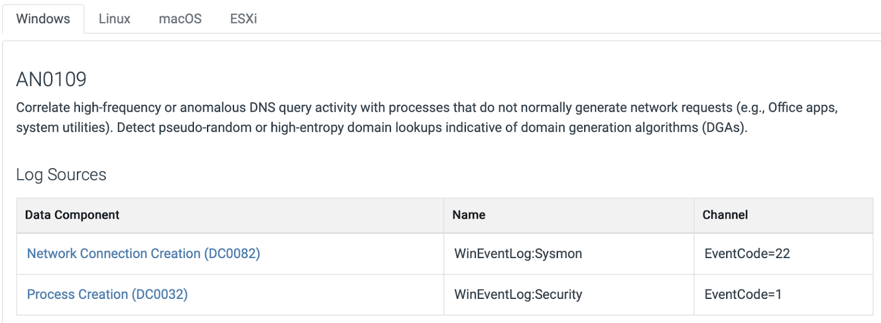The width and height of the screenshot is (881, 323).
Task: Click the Channel column header
Action: (x=725, y=215)
